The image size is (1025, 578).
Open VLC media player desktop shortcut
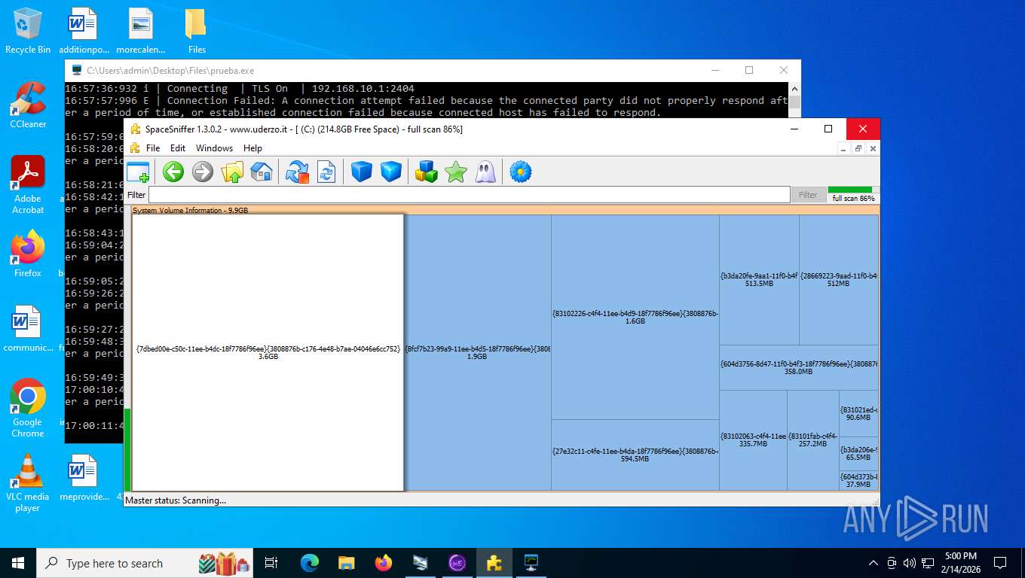click(28, 482)
